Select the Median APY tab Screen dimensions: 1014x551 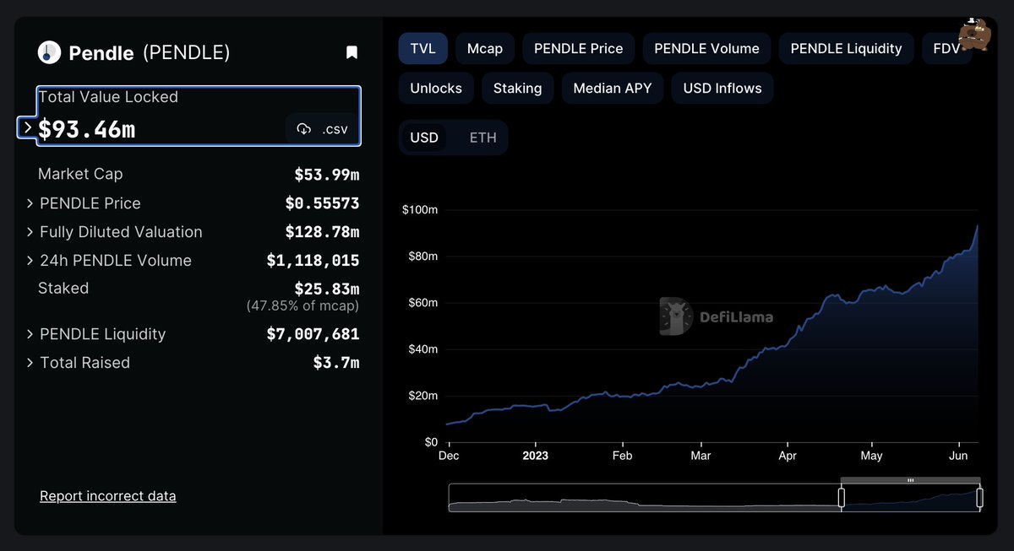tap(612, 88)
